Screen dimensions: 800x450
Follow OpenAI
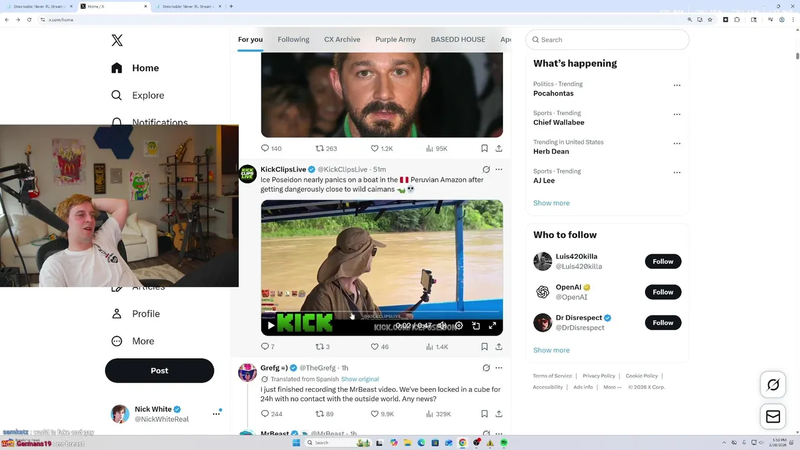(x=663, y=292)
